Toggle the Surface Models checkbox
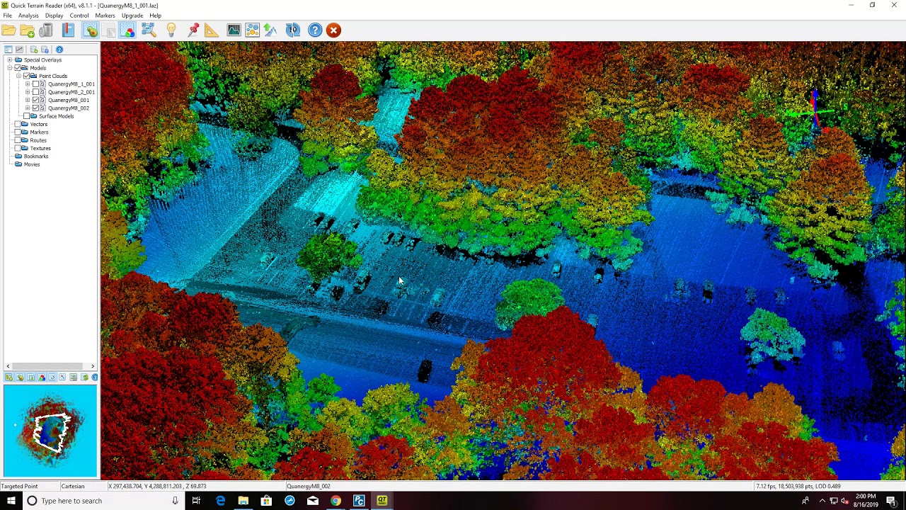The image size is (906, 510). point(27,116)
